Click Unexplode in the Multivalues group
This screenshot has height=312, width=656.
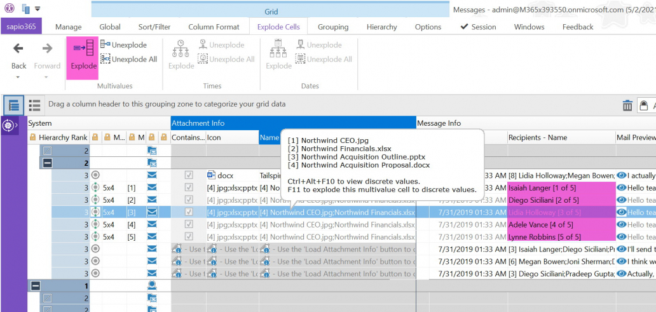point(124,44)
